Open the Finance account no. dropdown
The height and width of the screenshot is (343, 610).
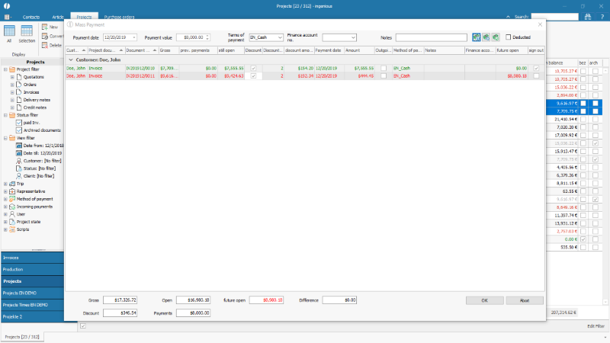click(353, 37)
